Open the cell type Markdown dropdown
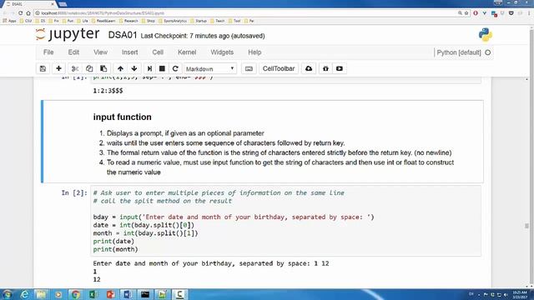The width and height of the screenshot is (534, 300). click(210, 68)
